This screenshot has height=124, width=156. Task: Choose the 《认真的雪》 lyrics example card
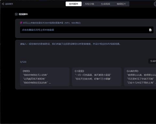coord(140,77)
